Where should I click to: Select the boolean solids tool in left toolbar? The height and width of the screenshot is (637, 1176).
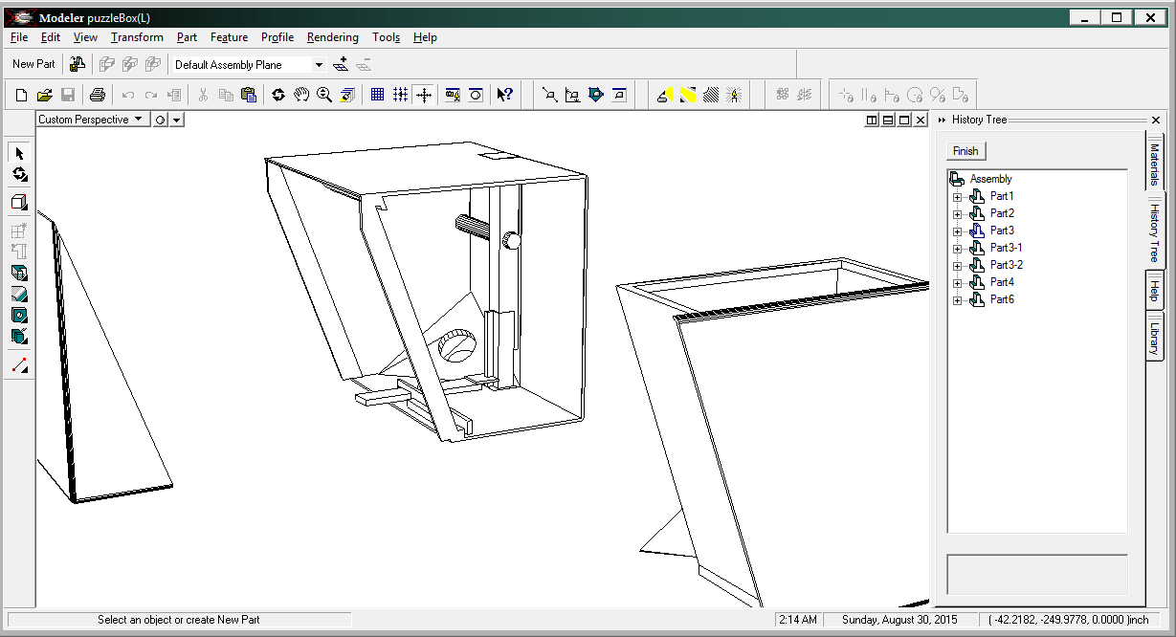point(19,337)
